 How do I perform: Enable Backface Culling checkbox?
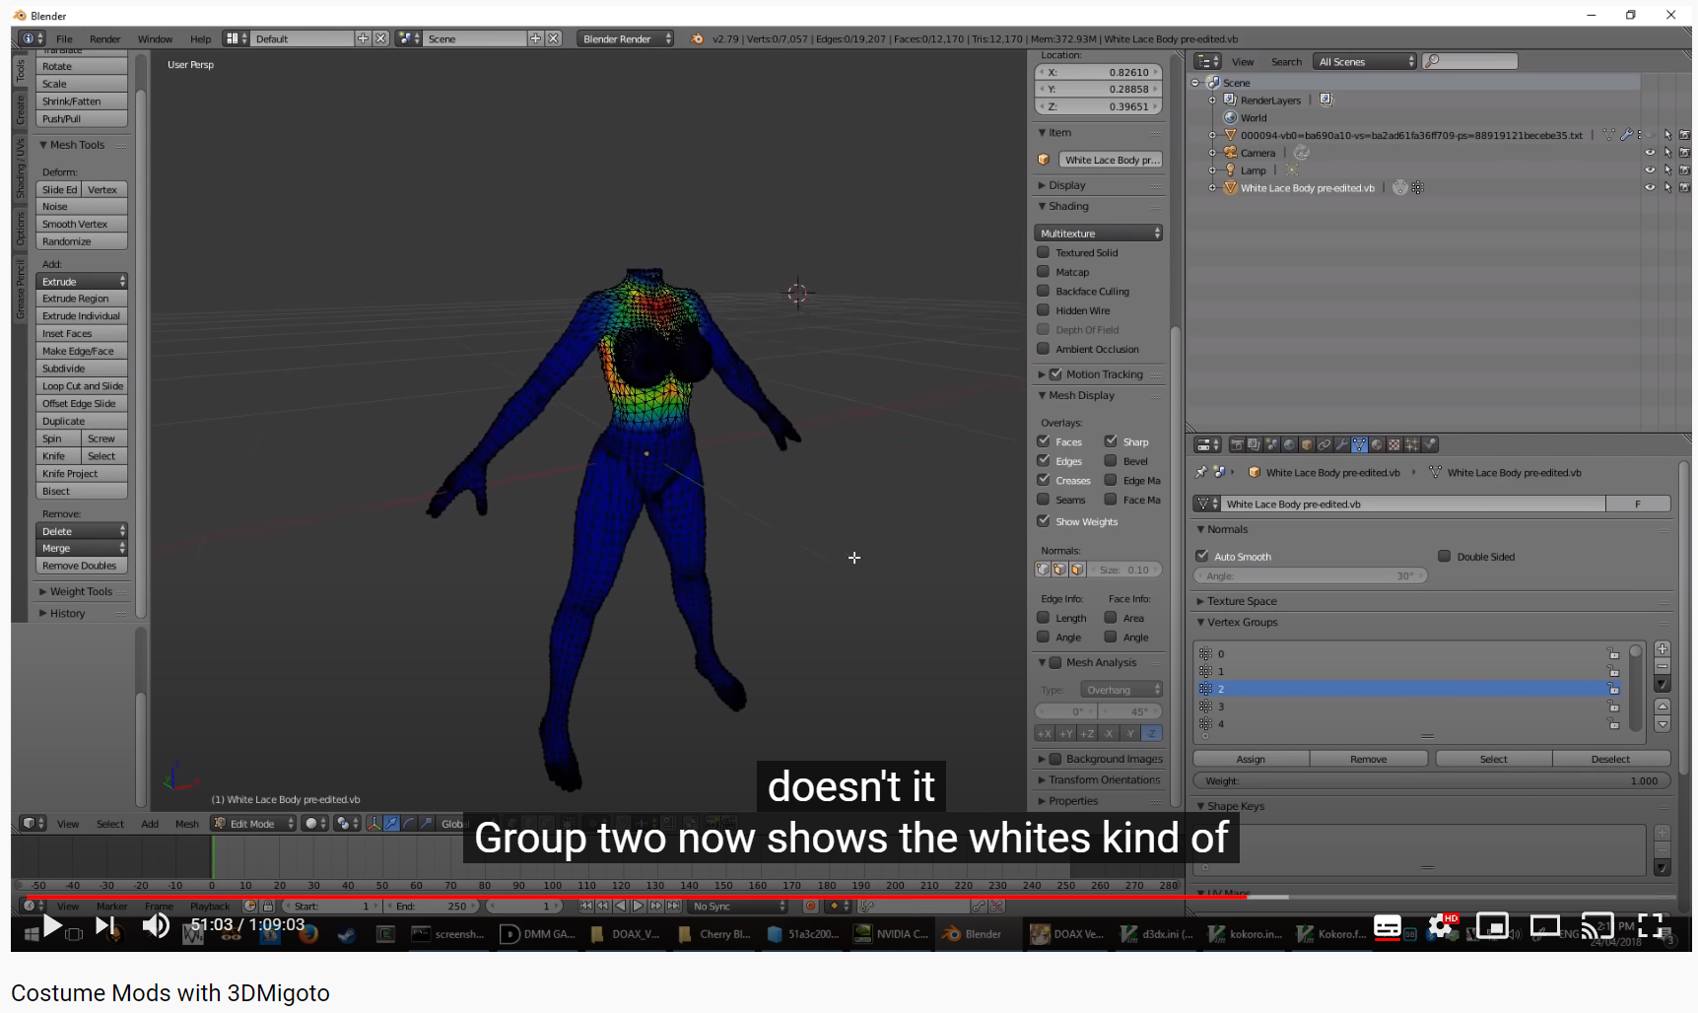click(x=1043, y=291)
